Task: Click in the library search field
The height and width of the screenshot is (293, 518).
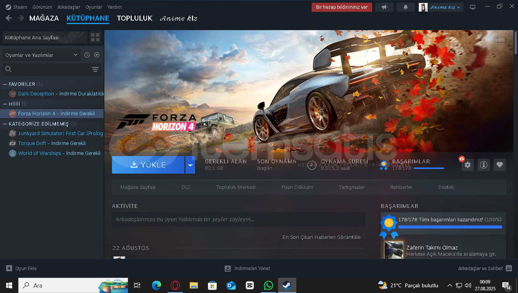Action: point(46,69)
